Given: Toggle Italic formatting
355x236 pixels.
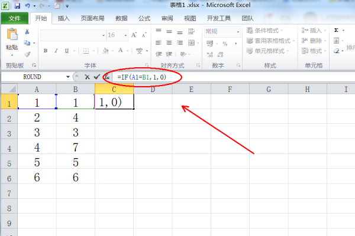Looking at the screenshot, I should point(56,51).
